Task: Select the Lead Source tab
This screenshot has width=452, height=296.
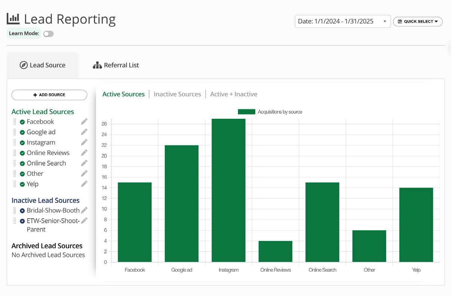Action: point(43,65)
